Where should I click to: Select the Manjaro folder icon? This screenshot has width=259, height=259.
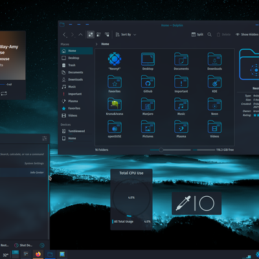[148, 104]
